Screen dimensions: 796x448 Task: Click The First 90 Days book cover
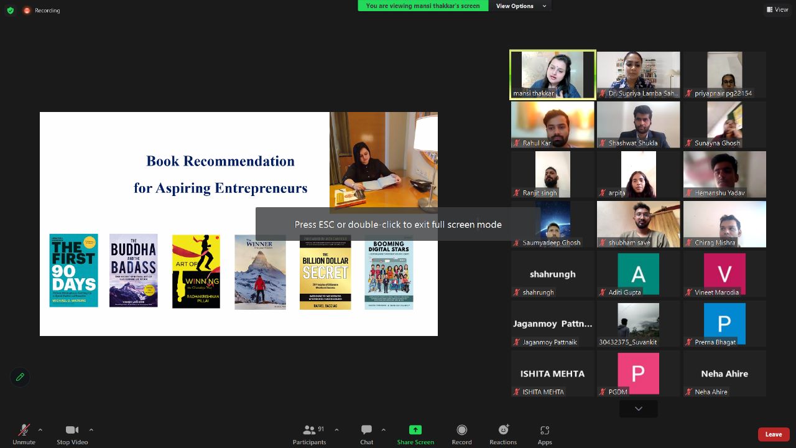[x=73, y=271]
